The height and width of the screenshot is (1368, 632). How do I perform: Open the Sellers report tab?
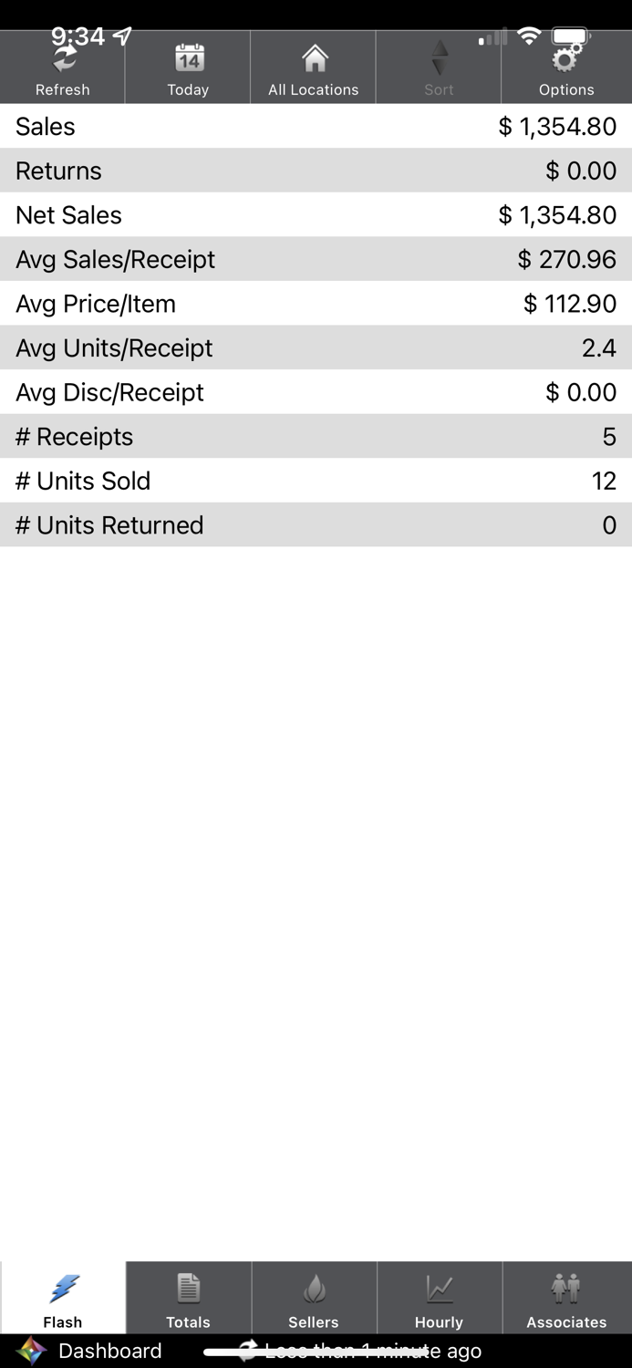pos(313,1298)
